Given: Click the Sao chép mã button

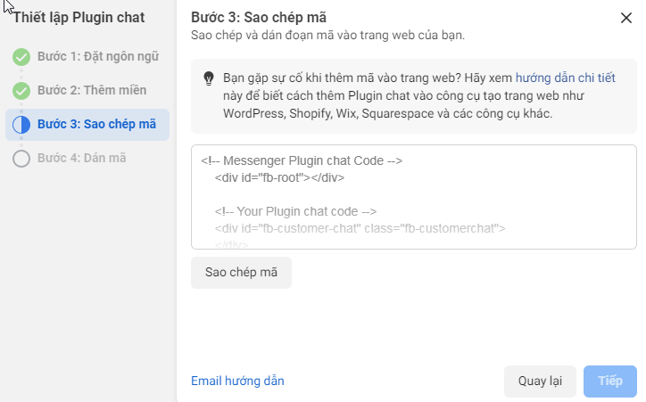Looking at the screenshot, I should click(241, 273).
